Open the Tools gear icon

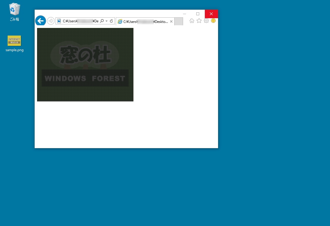206,21
